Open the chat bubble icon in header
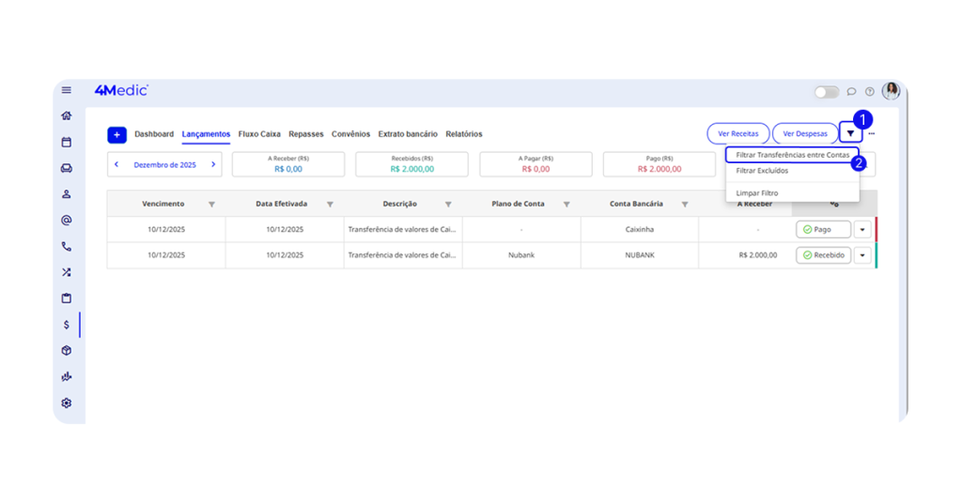The height and width of the screenshot is (504, 962). coord(851,92)
